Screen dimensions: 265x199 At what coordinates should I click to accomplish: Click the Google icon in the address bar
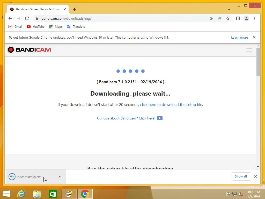(211, 18)
